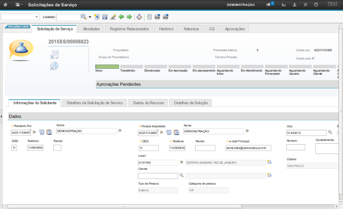The width and height of the screenshot is (343, 209).
Task: Click the Home icon in title bar
Action: pos(5,5)
